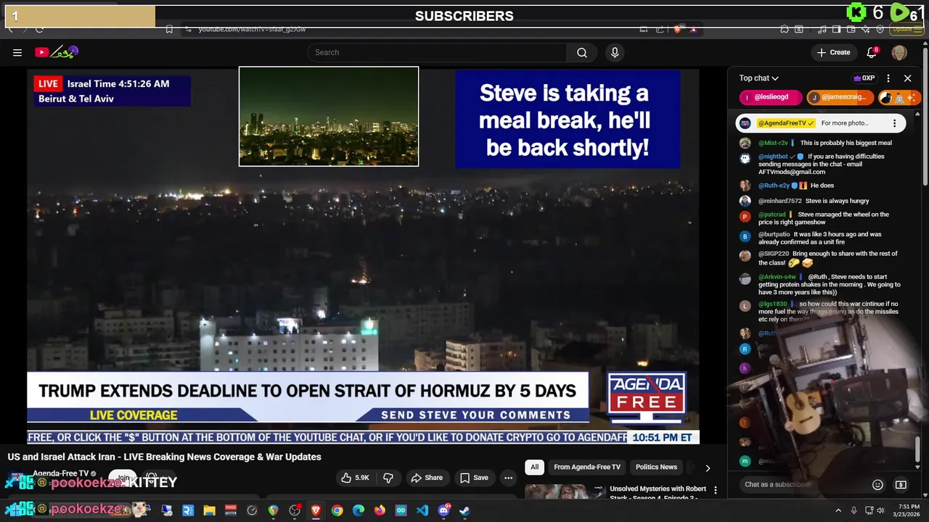Click the video title text
929x522 pixels.
click(x=165, y=457)
